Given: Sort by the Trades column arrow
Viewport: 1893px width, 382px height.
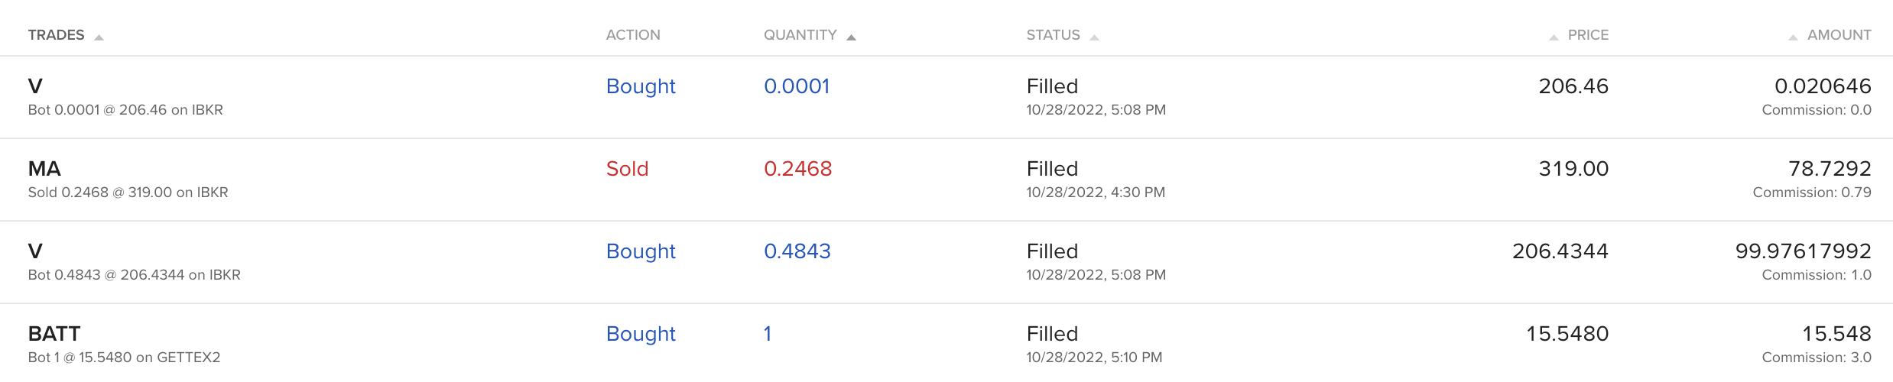Looking at the screenshot, I should (99, 37).
